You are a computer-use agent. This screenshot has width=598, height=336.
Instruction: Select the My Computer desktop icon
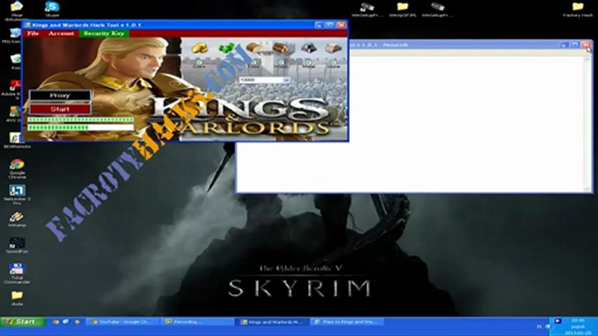click(x=15, y=35)
